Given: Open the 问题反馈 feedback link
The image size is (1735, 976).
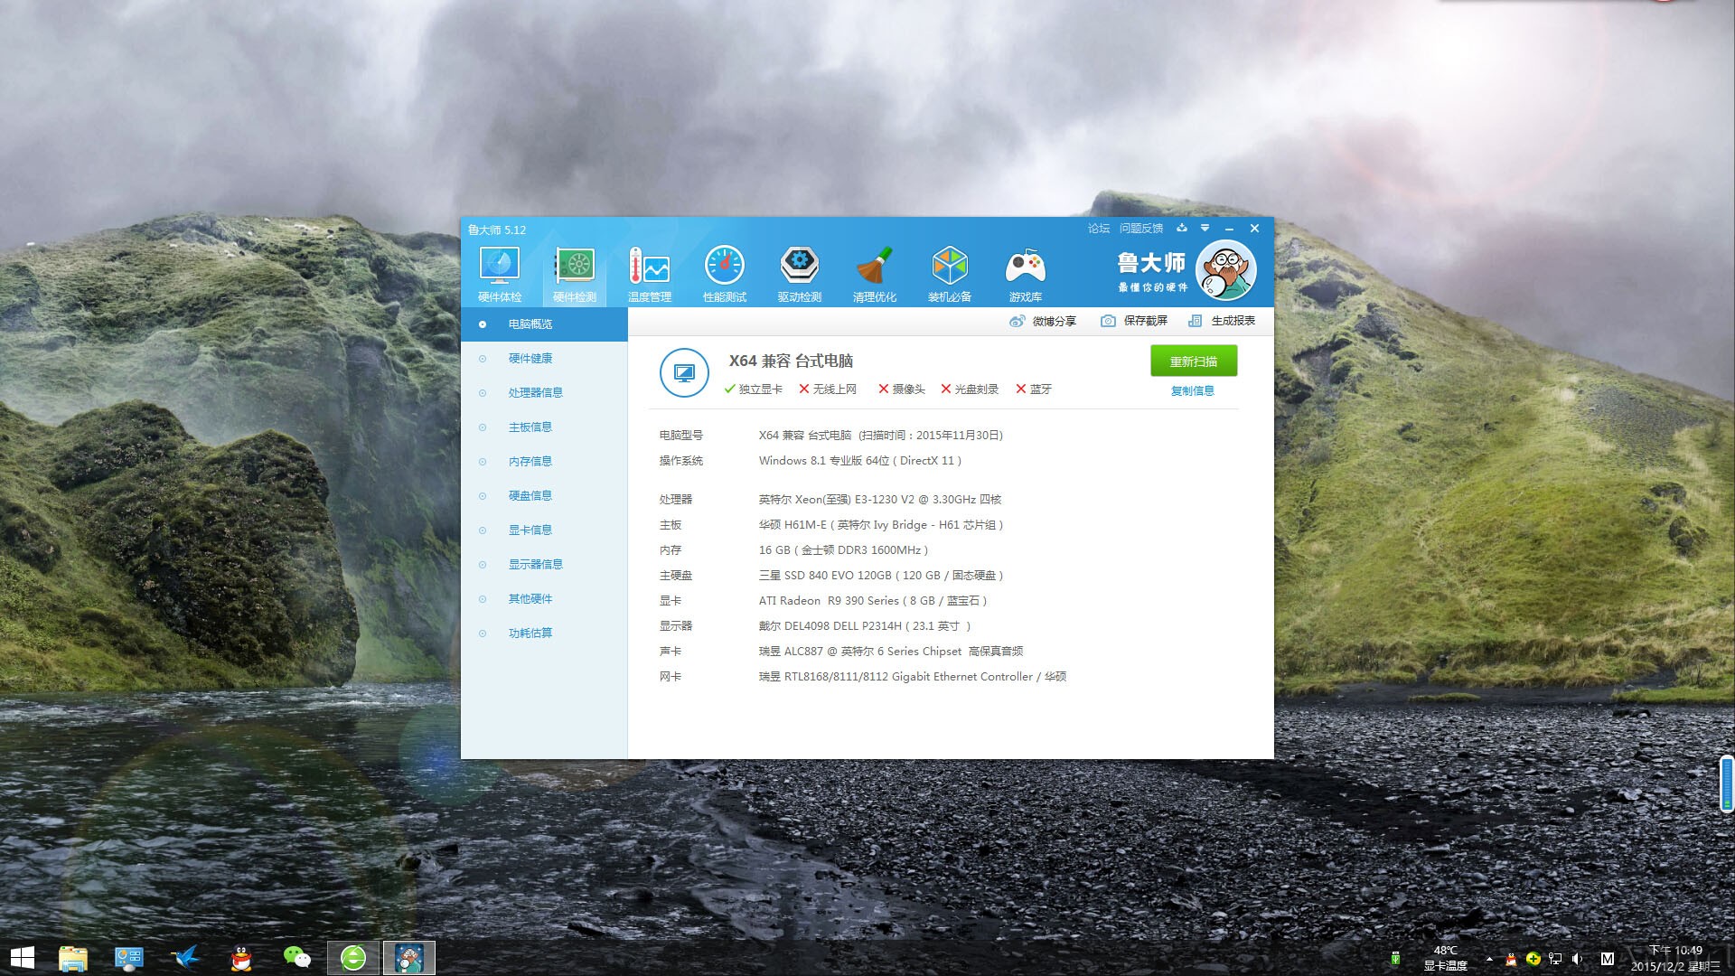Looking at the screenshot, I should pyautogui.click(x=1141, y=229).
